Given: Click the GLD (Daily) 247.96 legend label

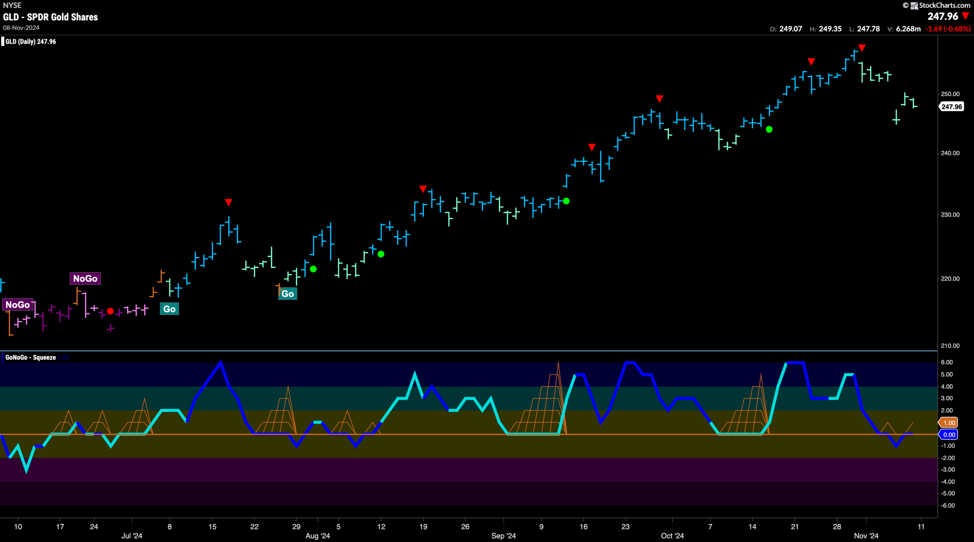Looking at the screenshot, I should [30, 41].
